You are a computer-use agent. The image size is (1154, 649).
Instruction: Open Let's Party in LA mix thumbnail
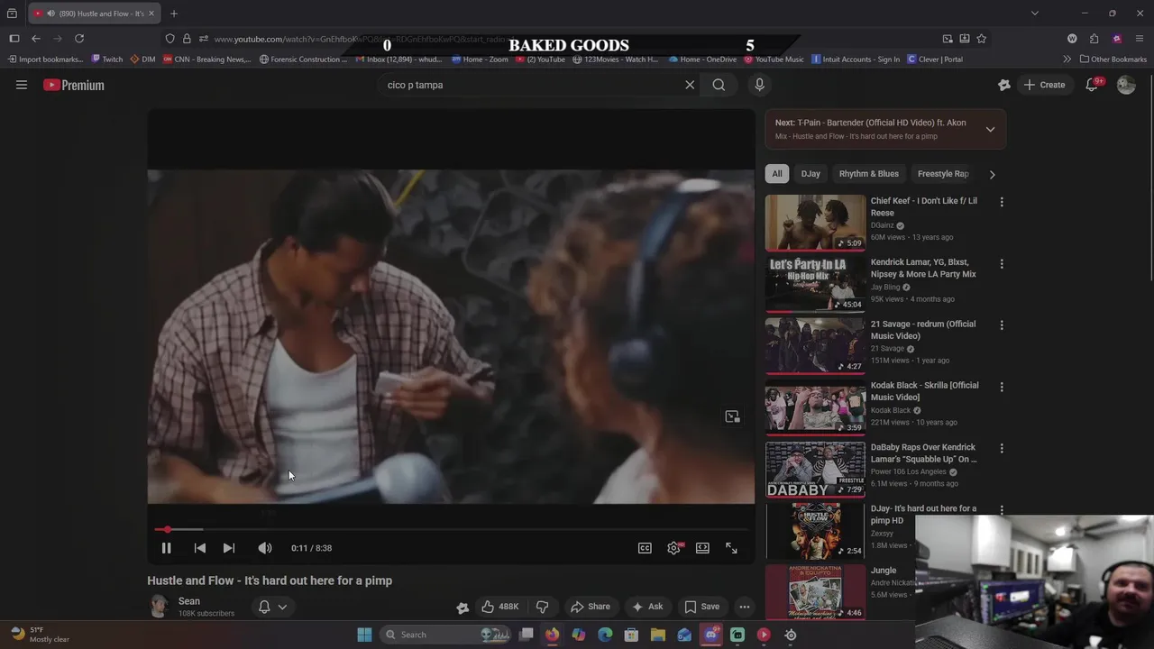click(x=815, y=284)
